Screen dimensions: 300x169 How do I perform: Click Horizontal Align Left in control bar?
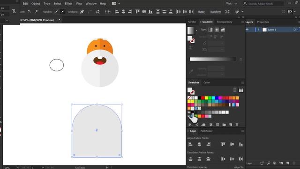(x=117, y=12)
